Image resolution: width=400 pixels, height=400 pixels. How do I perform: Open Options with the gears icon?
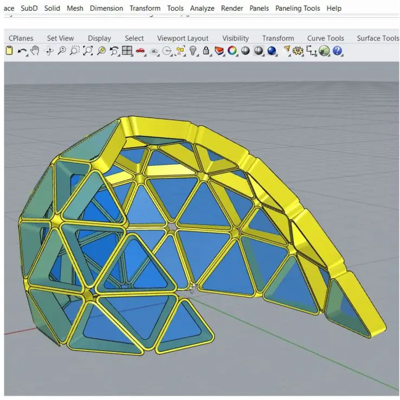298,51
